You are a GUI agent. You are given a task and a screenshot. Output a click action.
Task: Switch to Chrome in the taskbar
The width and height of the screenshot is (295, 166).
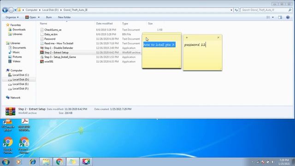pos(59,162)
